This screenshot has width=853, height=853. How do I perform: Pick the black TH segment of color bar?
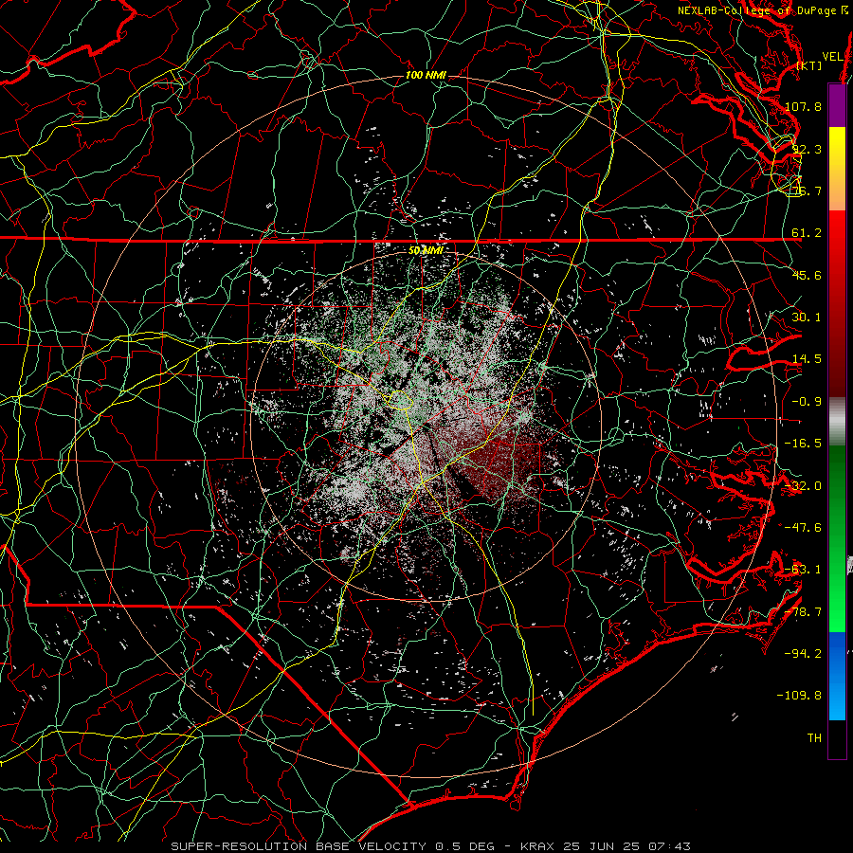click(837, 738)
